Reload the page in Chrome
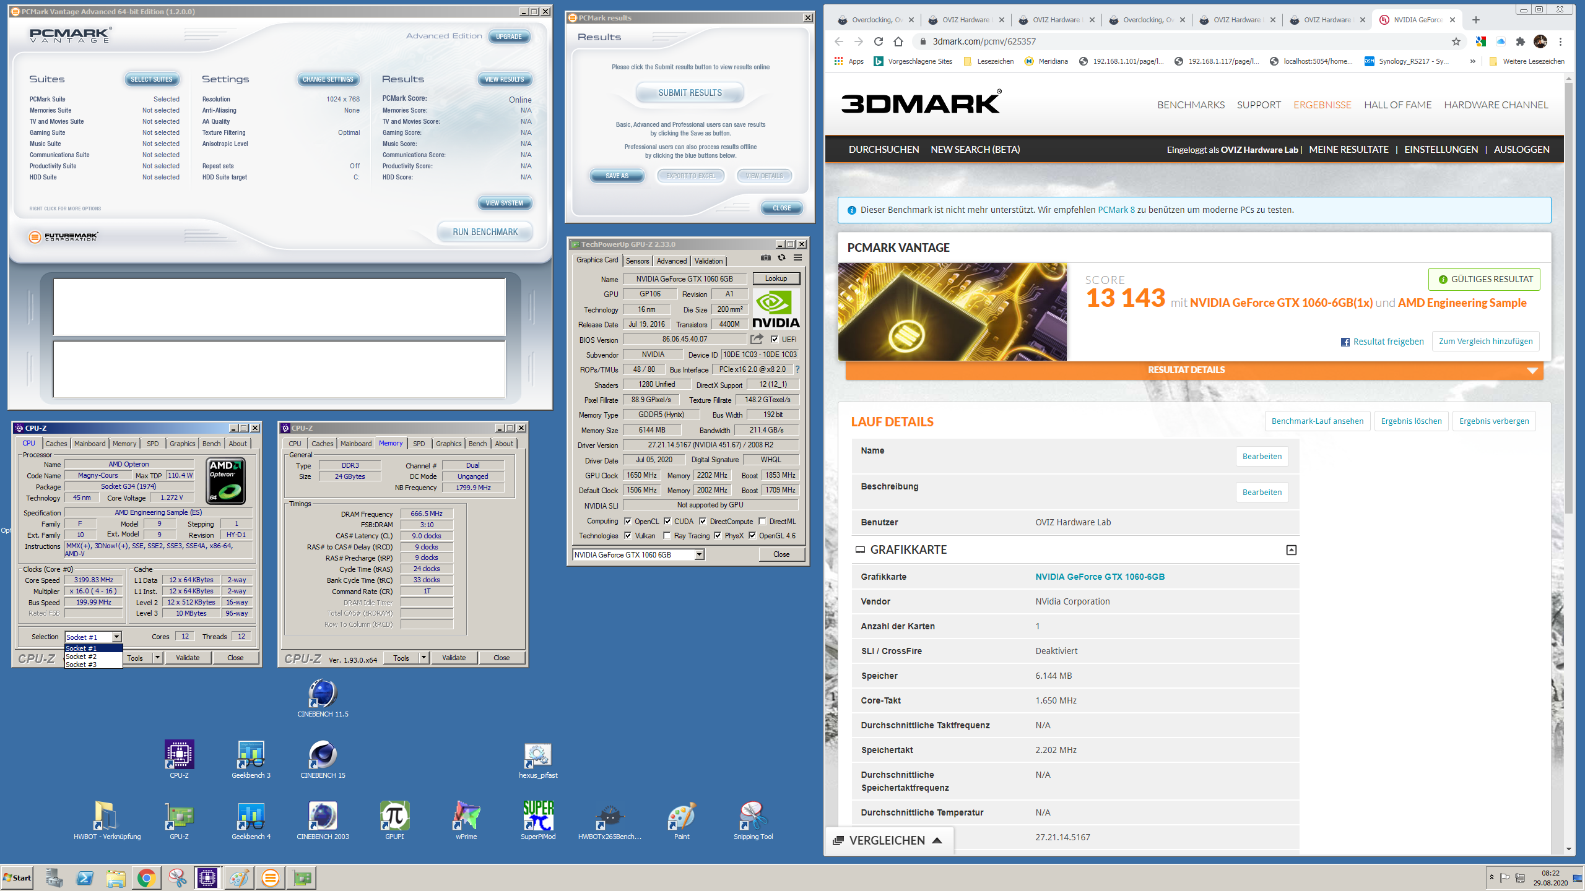Viewport: 1585px width, 891px height. click(878, 41)
